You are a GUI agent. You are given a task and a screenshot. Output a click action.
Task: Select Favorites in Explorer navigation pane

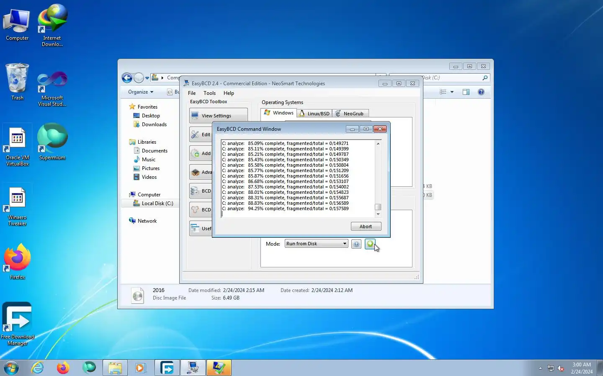tap(144, 107)
